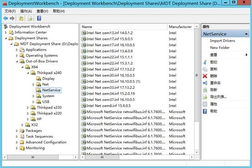
Task: Click the Rename icon in Actions pane
Action: (x=205, y=83)
